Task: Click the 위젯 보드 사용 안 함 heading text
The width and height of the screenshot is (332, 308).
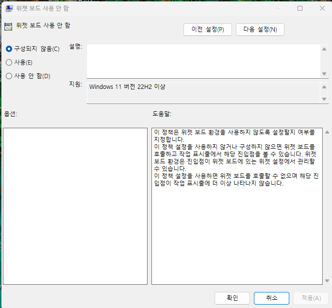Action: pos(43,25)
